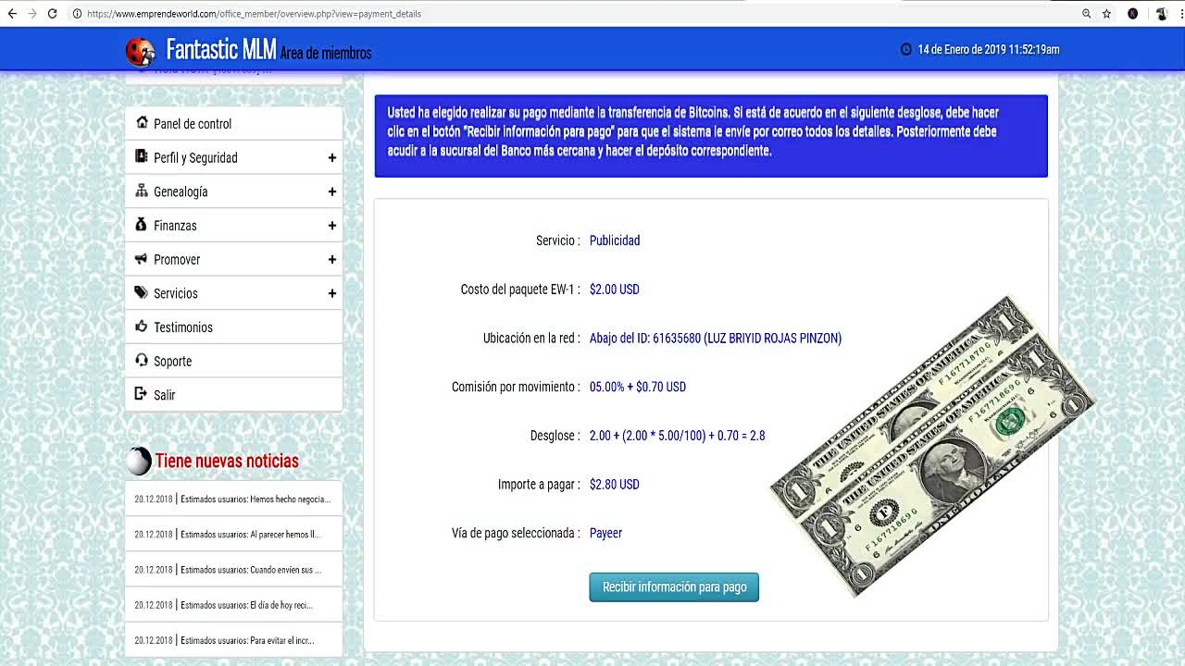
Task: Click the site info icon in address bar
Action: coord(77,14)
